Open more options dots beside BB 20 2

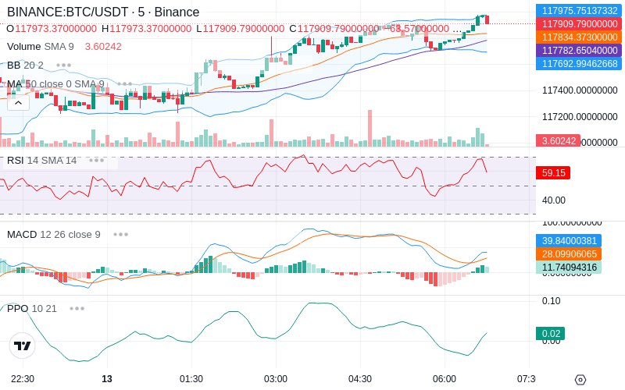point(64,65)
